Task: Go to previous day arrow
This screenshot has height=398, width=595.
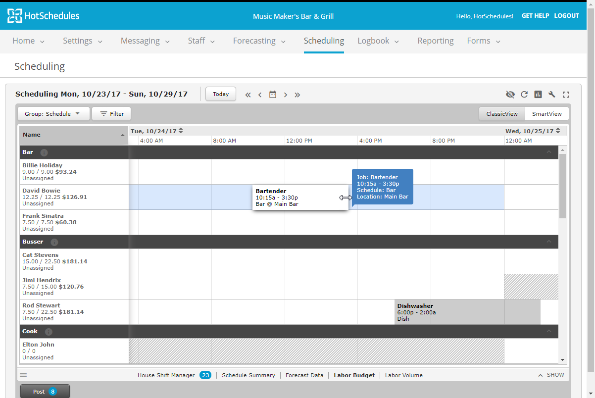Action: click(260, 95)
